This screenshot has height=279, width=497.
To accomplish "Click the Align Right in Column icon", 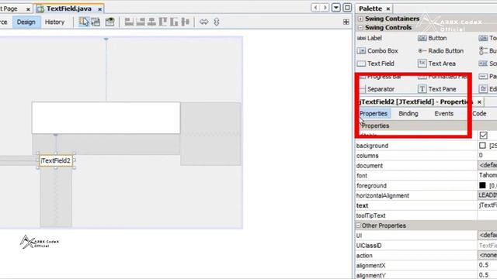I will coord(141,22).
